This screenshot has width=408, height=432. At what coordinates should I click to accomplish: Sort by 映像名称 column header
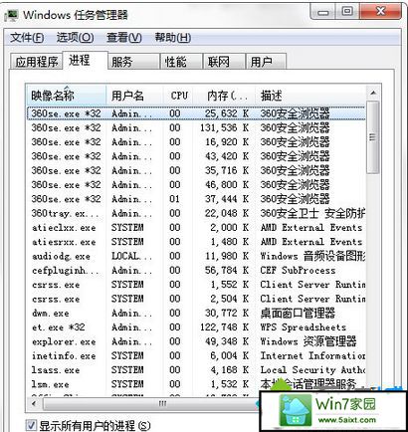pyautogui.click(x=67, y=96)
